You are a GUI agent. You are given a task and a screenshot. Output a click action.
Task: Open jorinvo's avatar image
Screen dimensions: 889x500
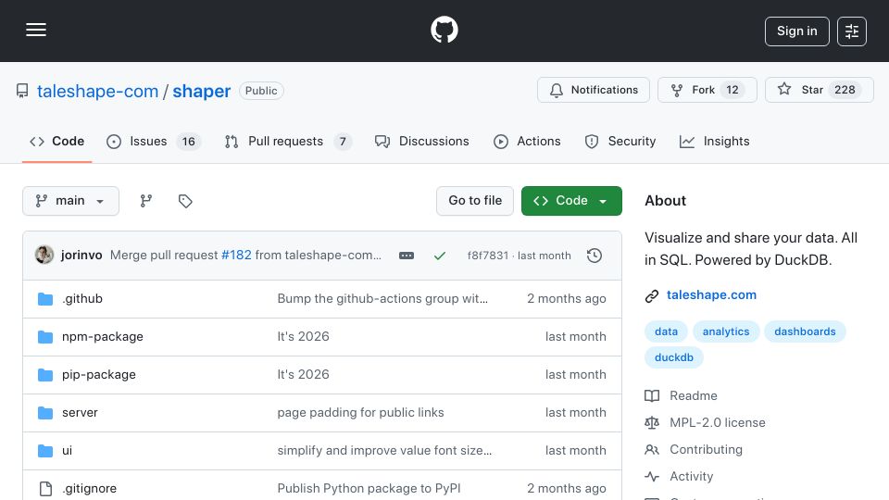[x=44, y=256]
